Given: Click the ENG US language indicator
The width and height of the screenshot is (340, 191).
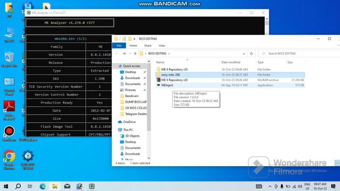Looking at the screenshot, I should (307, 186).
